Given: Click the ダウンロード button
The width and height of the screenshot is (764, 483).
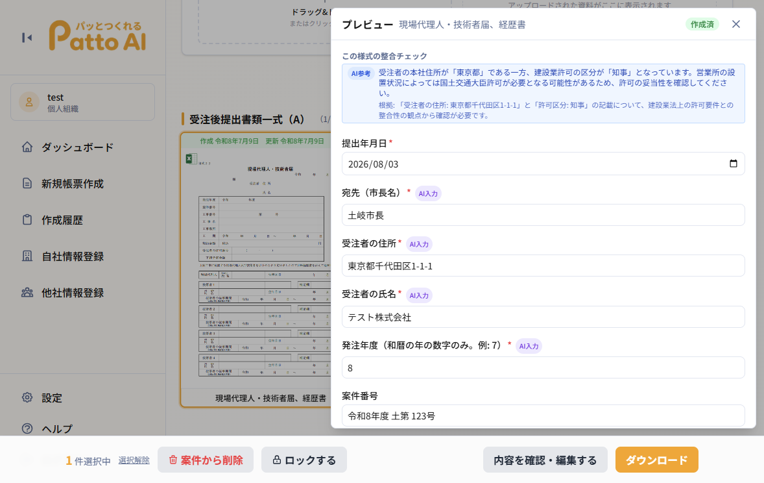Looking at the screenshot, I should coord(656,460).
